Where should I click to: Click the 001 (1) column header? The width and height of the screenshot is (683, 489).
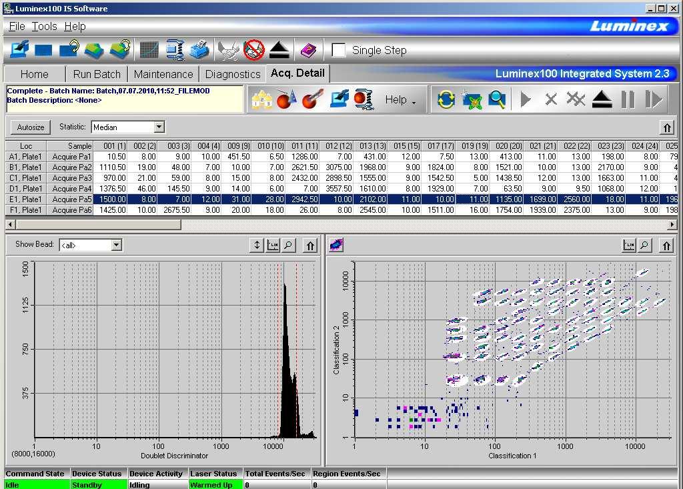click(110, 146)
